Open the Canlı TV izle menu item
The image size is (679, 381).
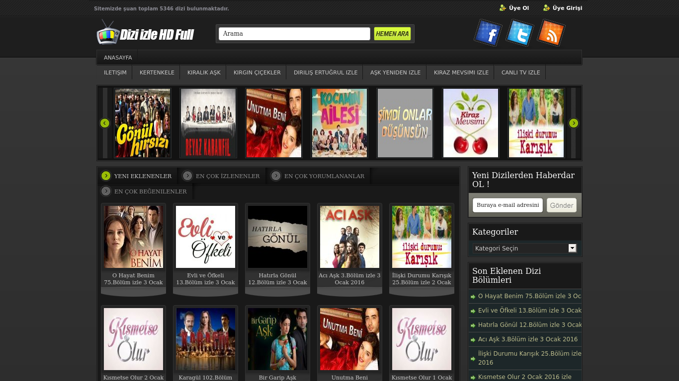pyautogui.click(x=520, y=72)
